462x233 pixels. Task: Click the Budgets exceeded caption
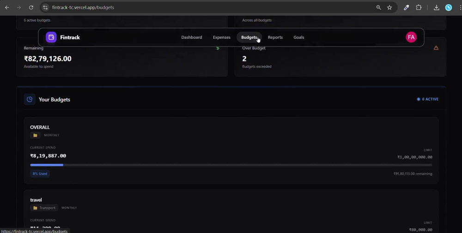tap(257, 66)
